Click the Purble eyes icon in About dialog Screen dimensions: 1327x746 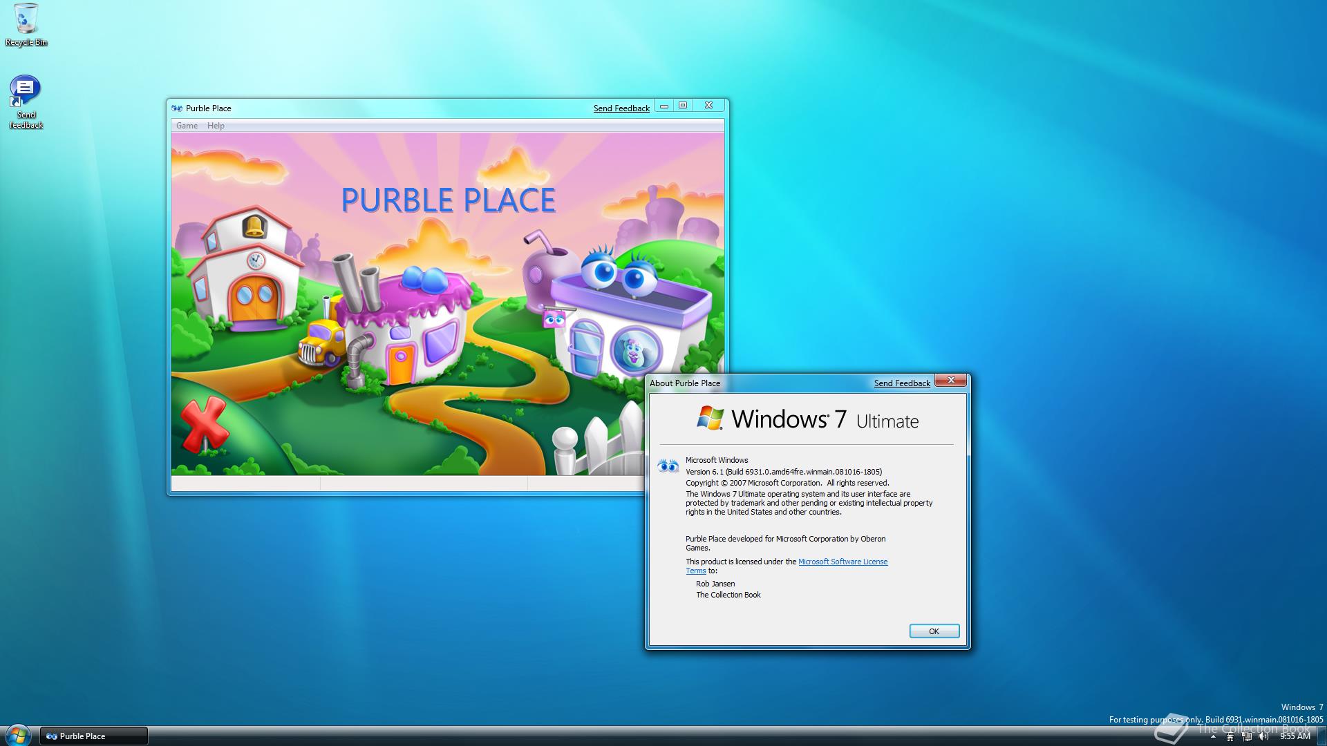point(668,466)
